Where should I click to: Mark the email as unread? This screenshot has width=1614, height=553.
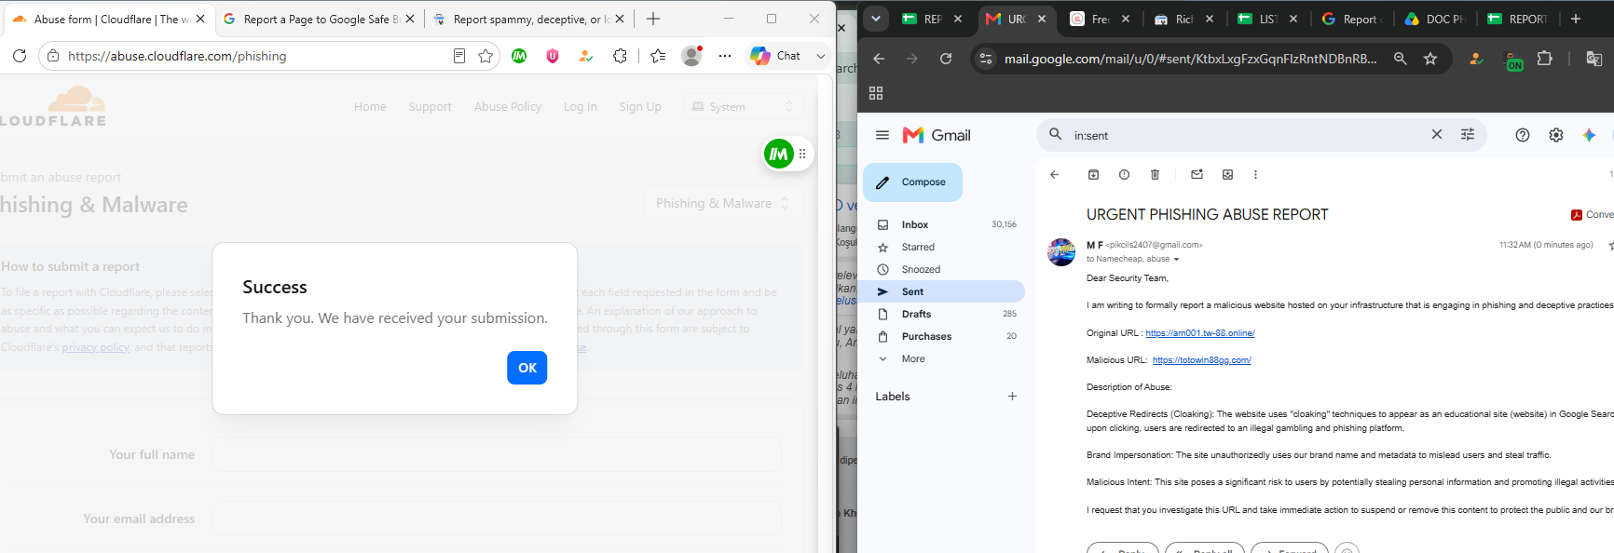(1197, 174)
